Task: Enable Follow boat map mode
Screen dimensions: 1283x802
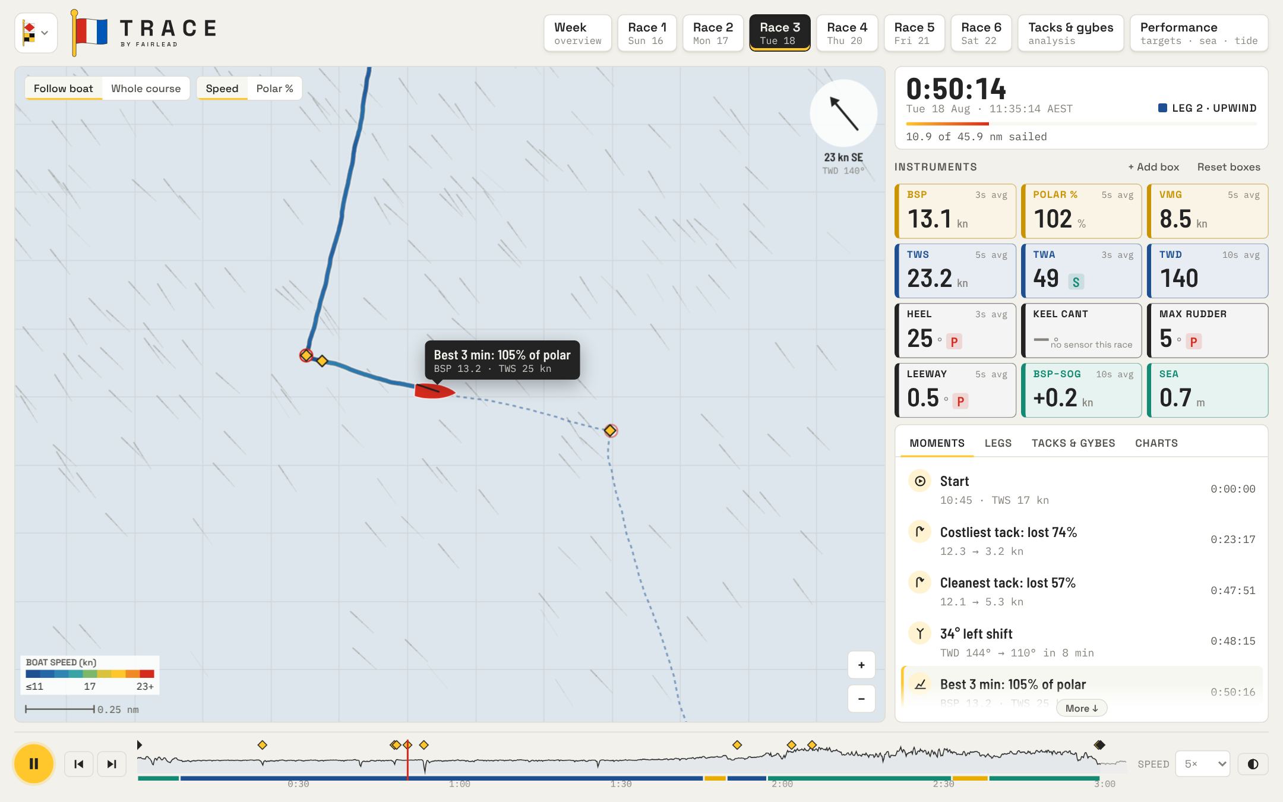Action: click(x=64, y=89)
